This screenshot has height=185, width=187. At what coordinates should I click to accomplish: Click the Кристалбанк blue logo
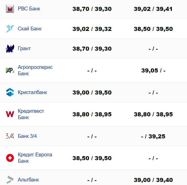coord(10,92)
